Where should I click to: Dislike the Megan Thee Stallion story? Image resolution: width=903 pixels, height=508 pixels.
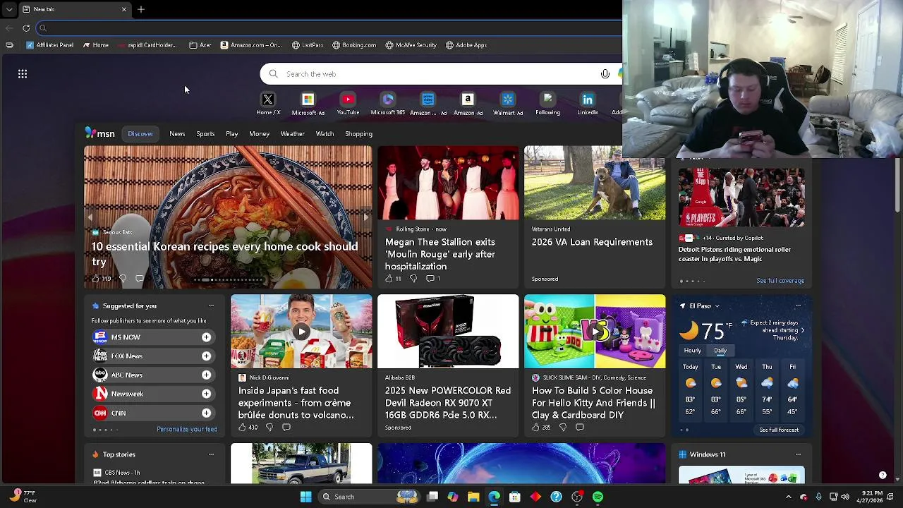coord(413,279)
